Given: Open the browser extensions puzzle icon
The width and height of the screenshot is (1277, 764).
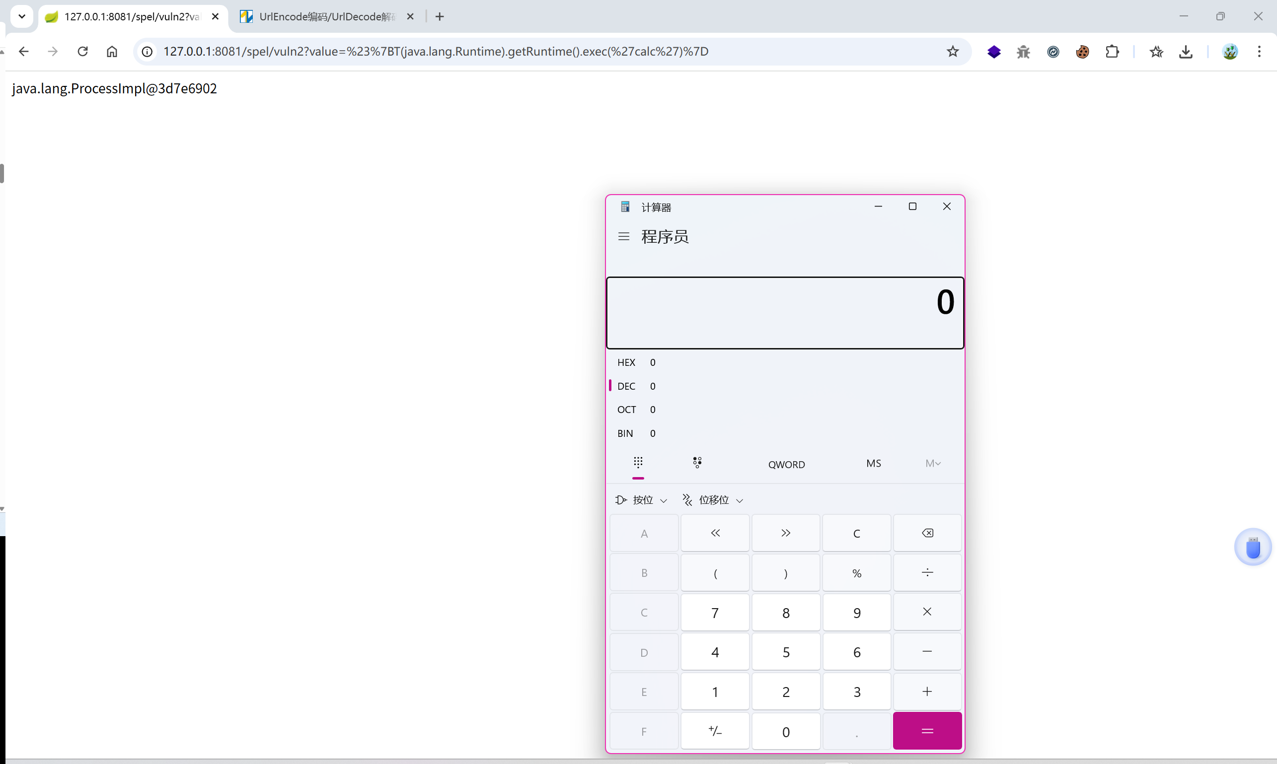Looking at the screenshot, I should 1112,52.
